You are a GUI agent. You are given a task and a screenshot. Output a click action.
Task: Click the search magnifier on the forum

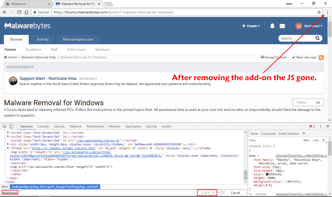pyautogui.click(x=317, y=38)
